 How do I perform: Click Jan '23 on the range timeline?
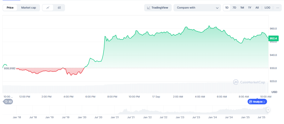point(180,117)
